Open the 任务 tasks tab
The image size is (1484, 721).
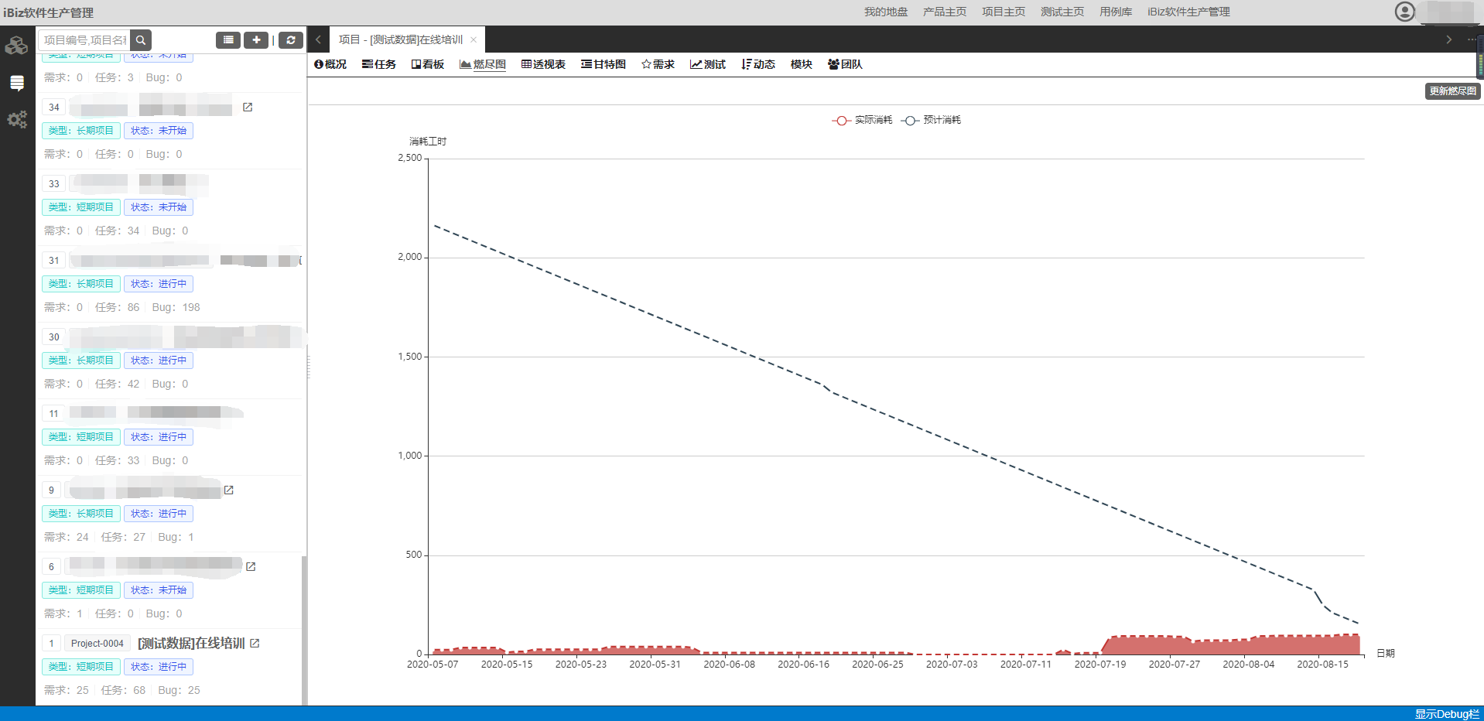pyautogui.click(x=379, y=64)
